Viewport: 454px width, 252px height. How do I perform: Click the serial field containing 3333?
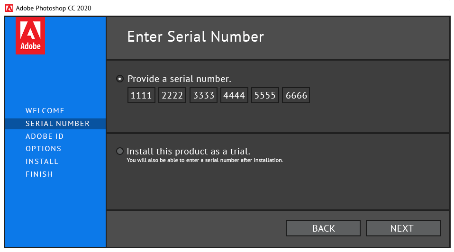pos(203,95)
